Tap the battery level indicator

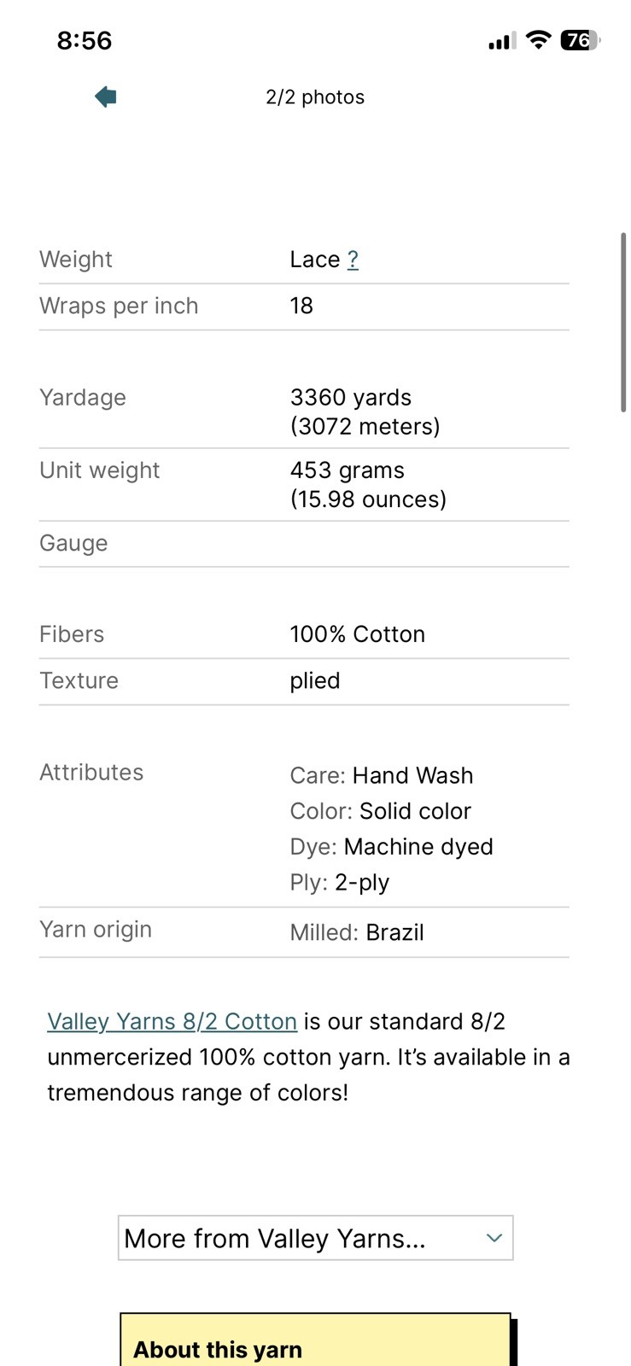(580, 40)
